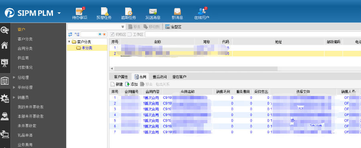The height and width of the screenshot is (148, 361).
Task: Click the tree structure icon above the tree
Action: [x=77, y=34]
